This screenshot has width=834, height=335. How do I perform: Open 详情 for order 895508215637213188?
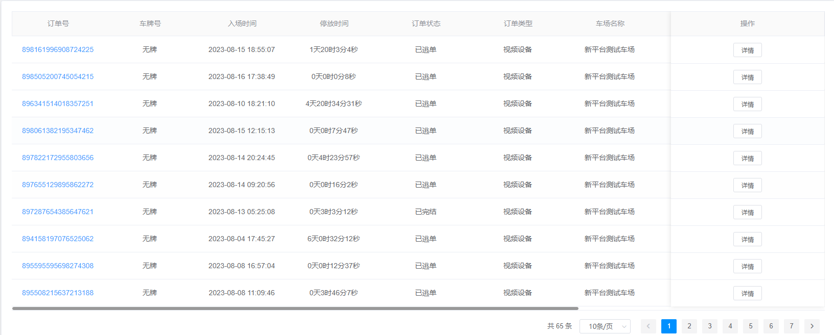[747, 293]
